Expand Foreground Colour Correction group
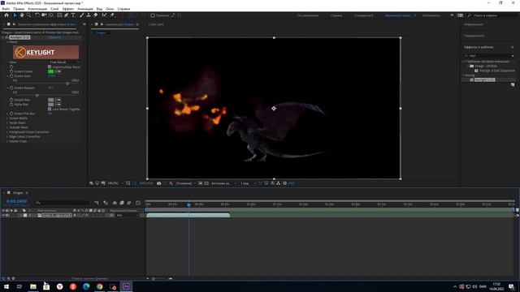Screen dimensions: 520x292 tap(7, 132)
